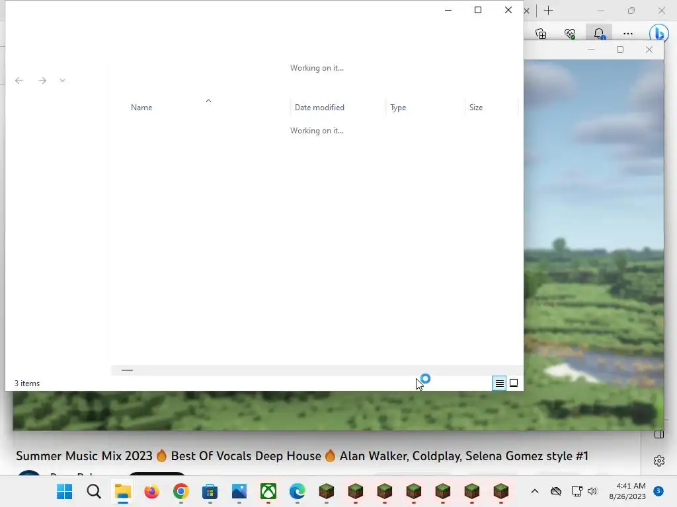Open notification center badge showing 3
This screenshot has width=677, height=507.
coord(658,491)
